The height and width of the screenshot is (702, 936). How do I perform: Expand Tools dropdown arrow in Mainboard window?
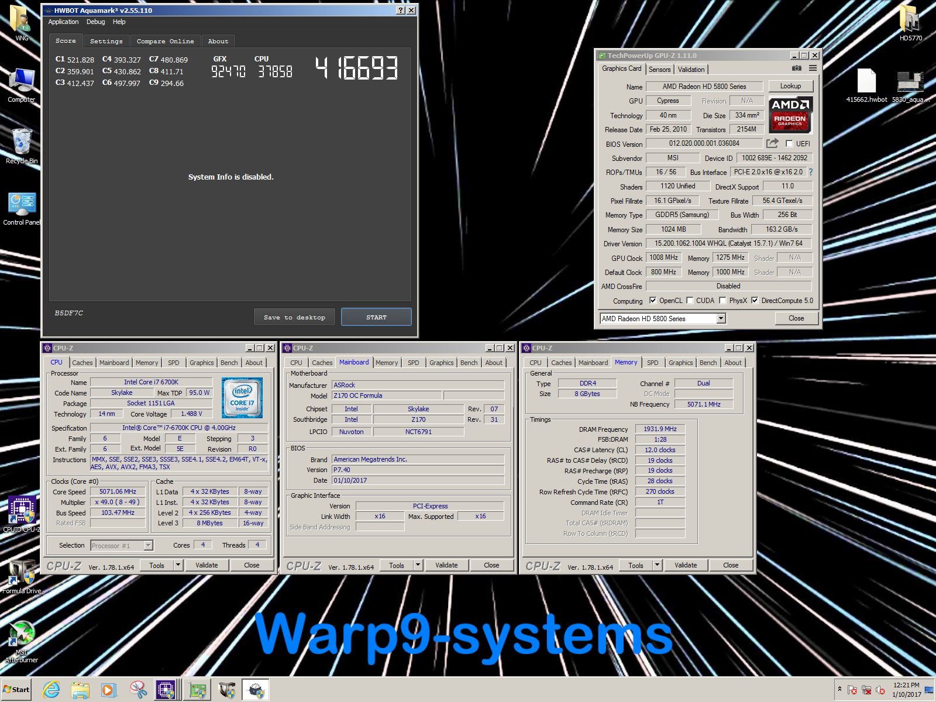point(418,565)
